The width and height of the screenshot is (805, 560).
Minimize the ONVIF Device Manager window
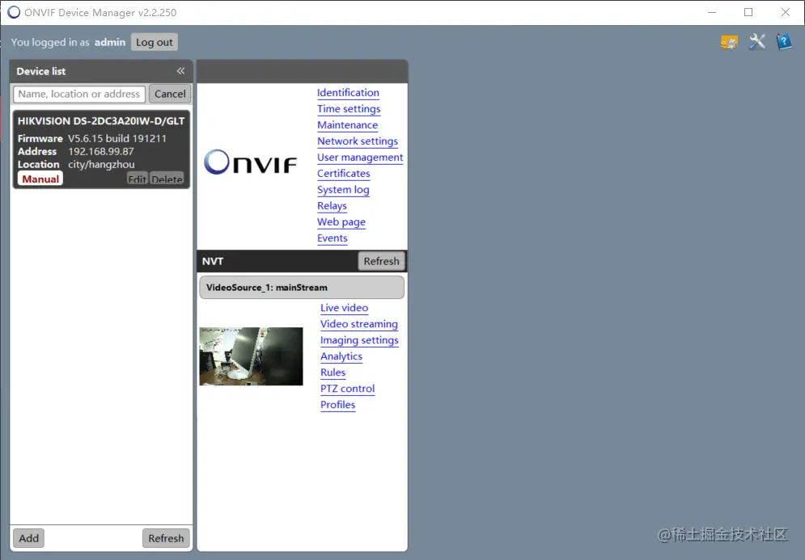point(712,12)
